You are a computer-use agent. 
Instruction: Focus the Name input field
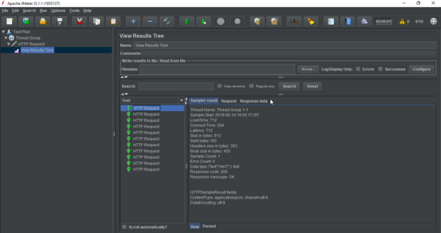tap(285, 45)
